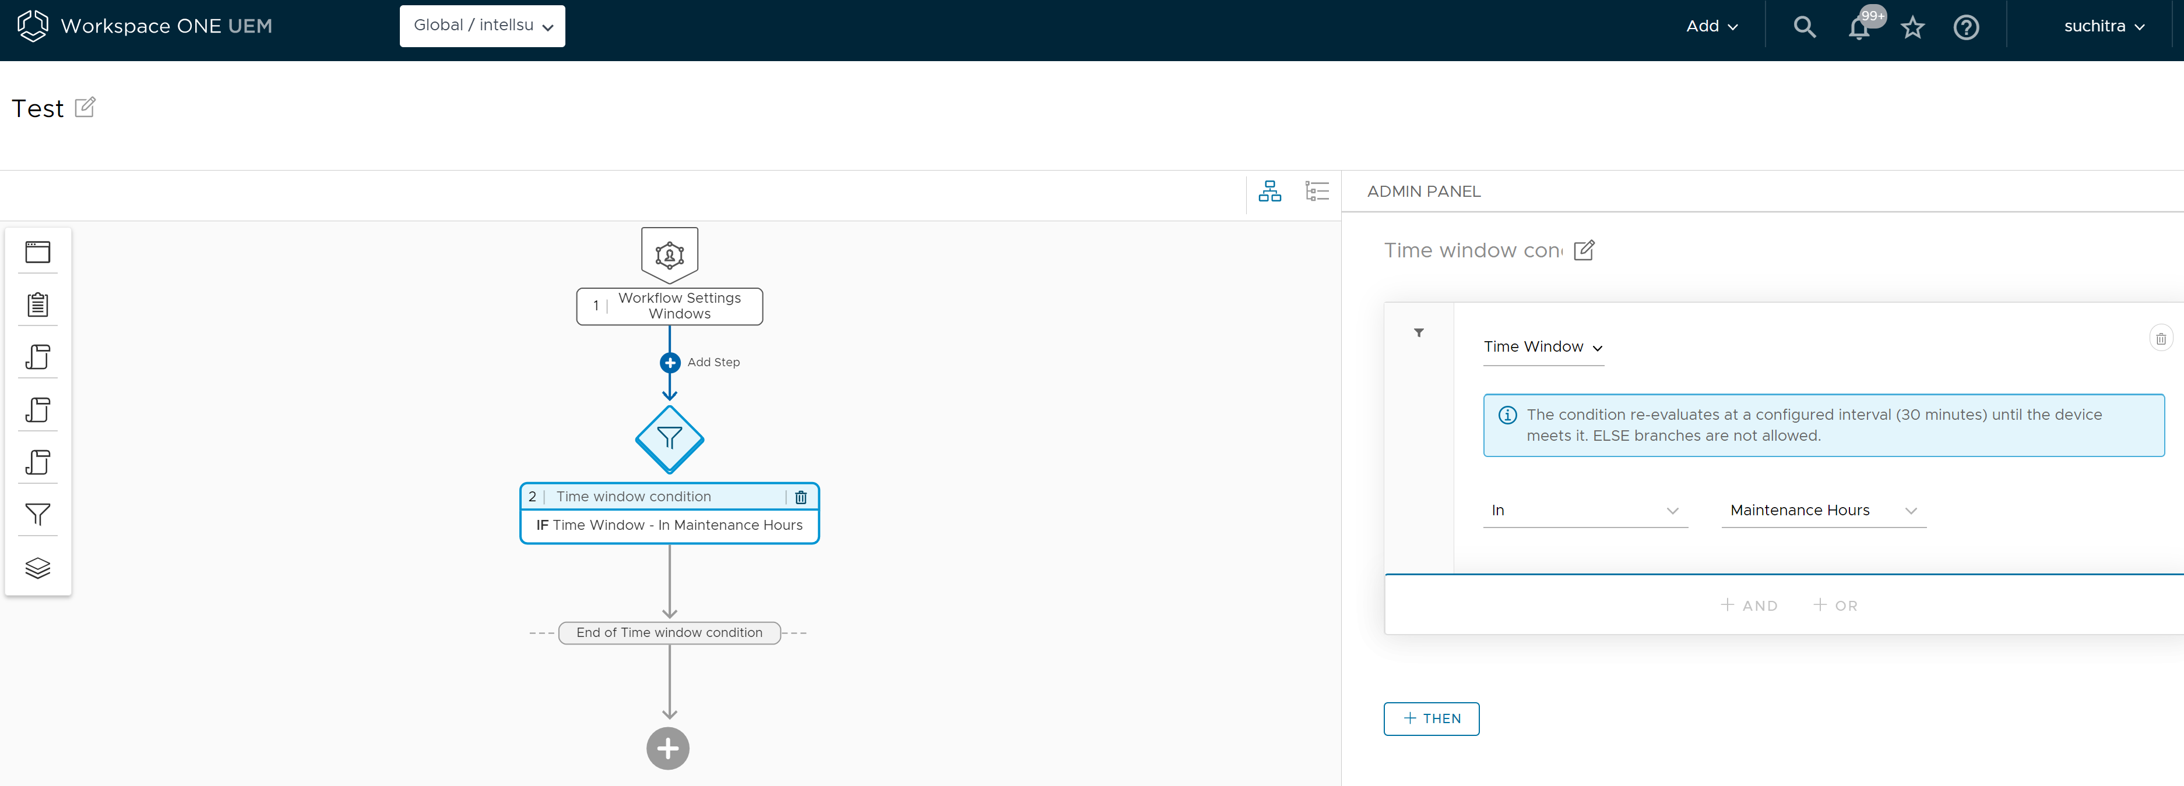Select the clipboard icon in side palette
Screen dimensions: 2184x786
coord(38,304)
